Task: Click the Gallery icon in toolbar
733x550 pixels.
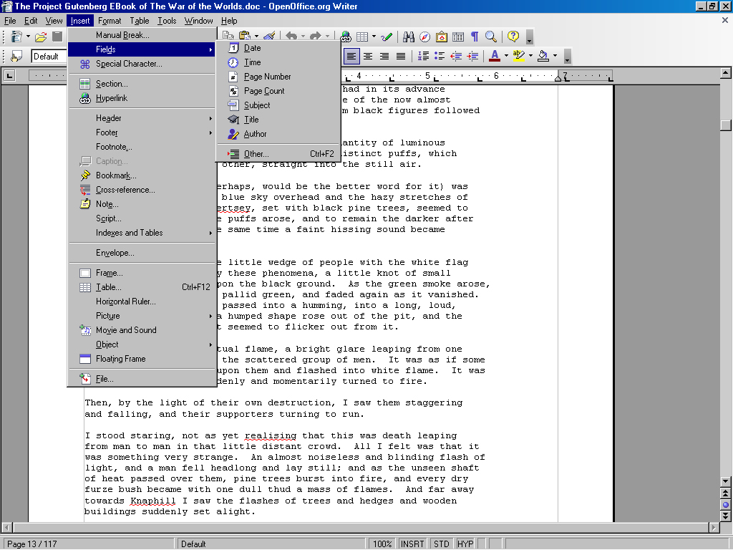Action: pyautogui.click(x=442, y=37)
